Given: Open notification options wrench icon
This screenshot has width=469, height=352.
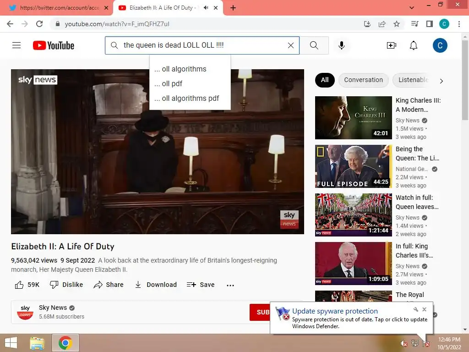Looking at the screenshot, I should 416,309.
